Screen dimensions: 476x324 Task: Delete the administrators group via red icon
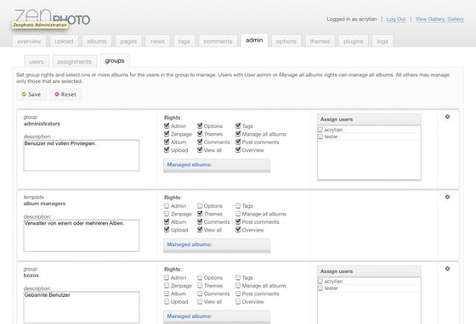click(x=447, y=116)
